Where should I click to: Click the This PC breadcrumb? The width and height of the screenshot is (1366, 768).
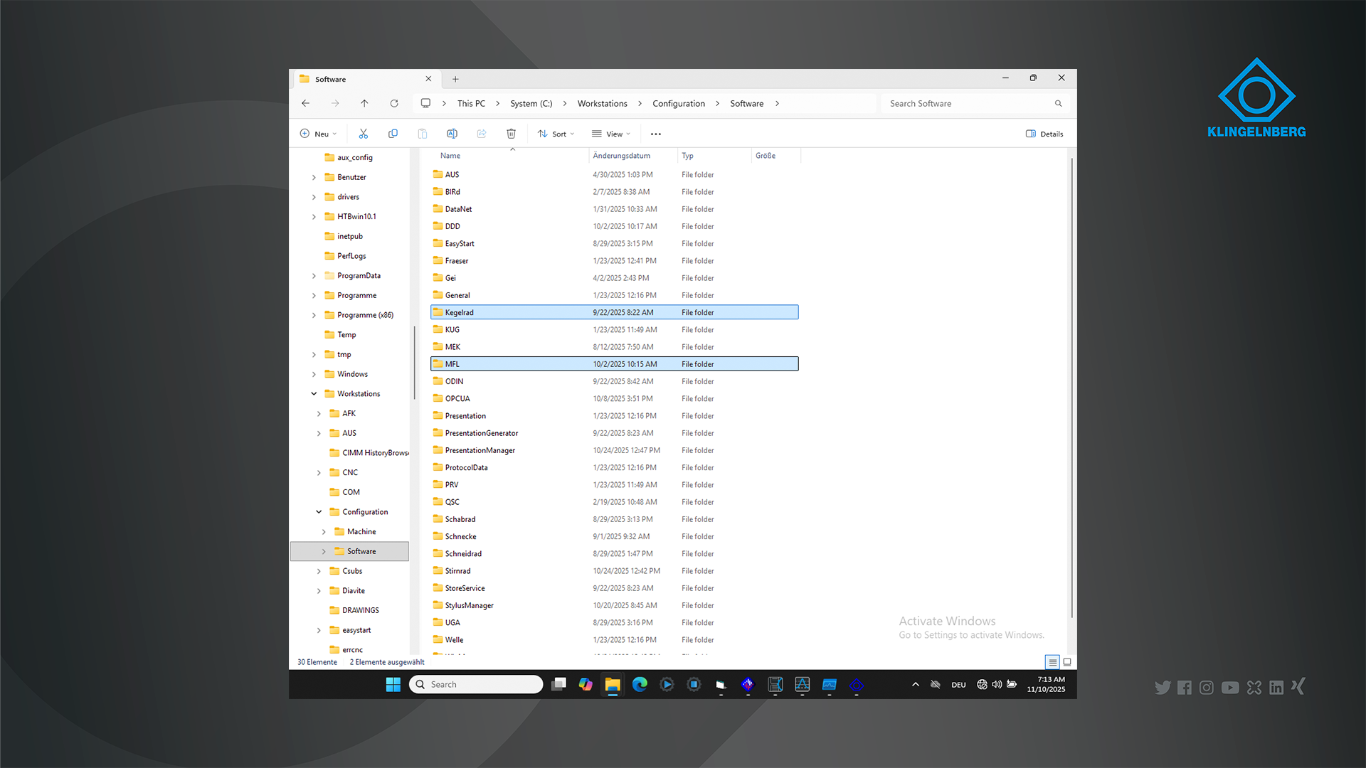(471, 104)
